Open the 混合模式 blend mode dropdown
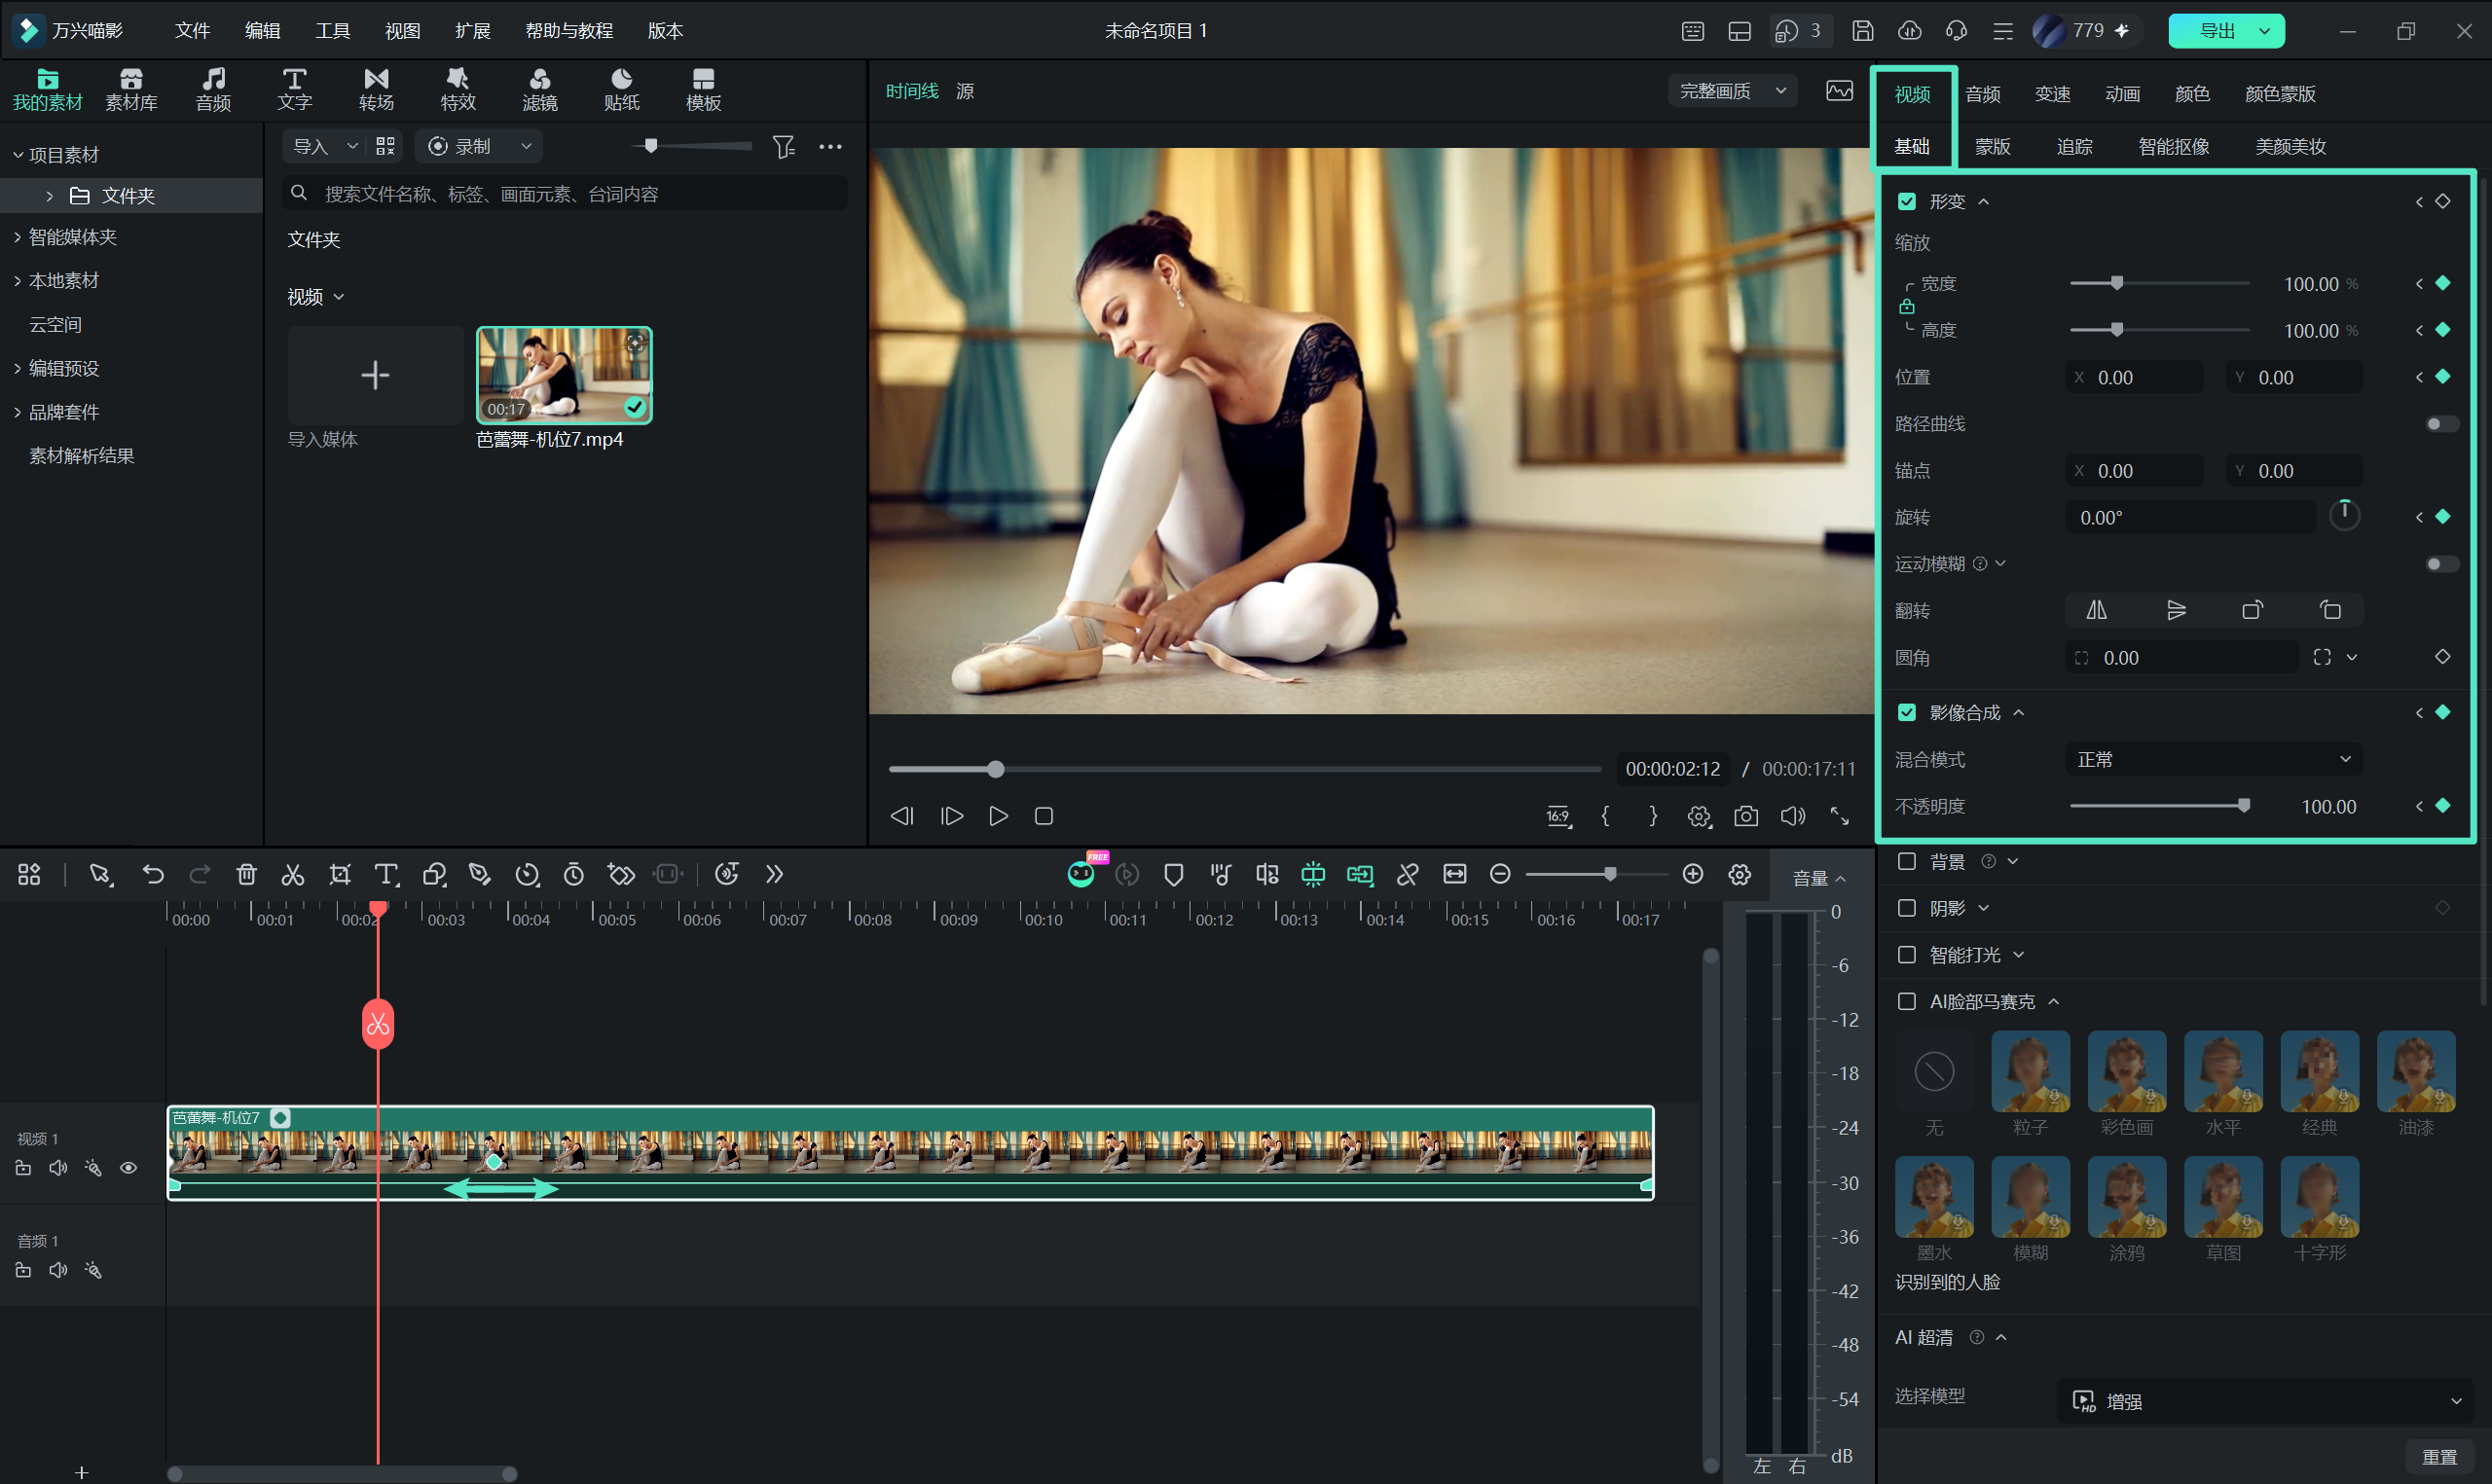 pos(2213,760)
